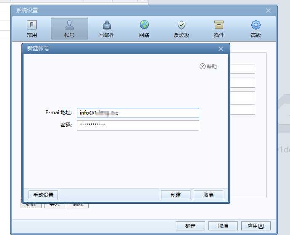
Task: Click the 应用(A) apply button
Action: pos(256,226)
